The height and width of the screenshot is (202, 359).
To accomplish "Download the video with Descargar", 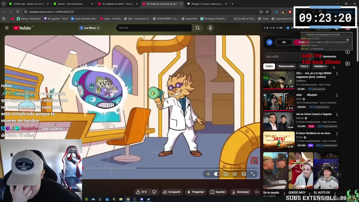I will tap(240, 192).
